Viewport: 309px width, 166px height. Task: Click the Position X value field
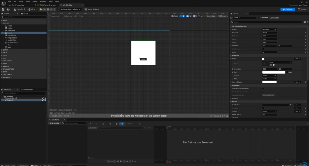pos(269,33)
